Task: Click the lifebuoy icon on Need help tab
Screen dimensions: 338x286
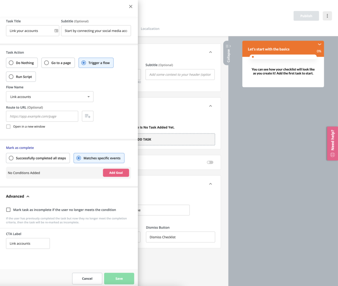Action: [332, 155]
